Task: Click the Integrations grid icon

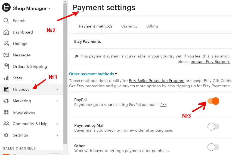Action: [x=6, y=112]
